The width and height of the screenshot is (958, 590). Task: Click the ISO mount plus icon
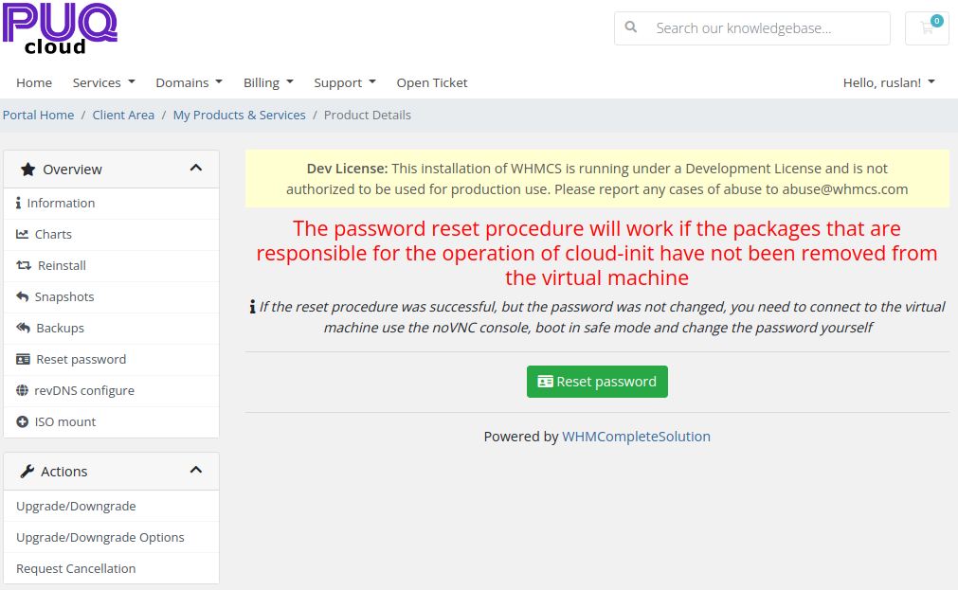22,421
